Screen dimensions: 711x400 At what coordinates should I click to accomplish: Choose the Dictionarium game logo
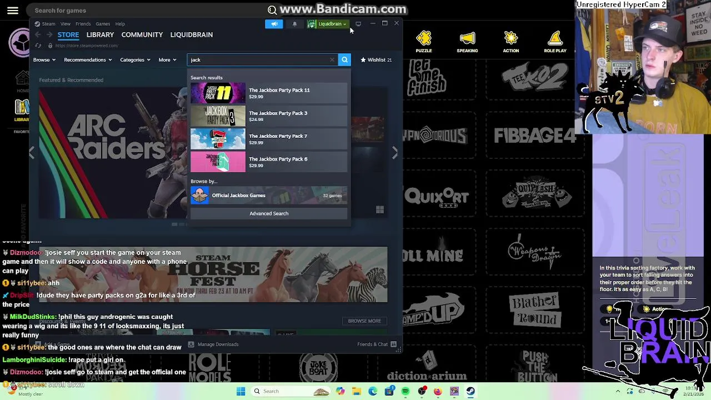point(427,367)
